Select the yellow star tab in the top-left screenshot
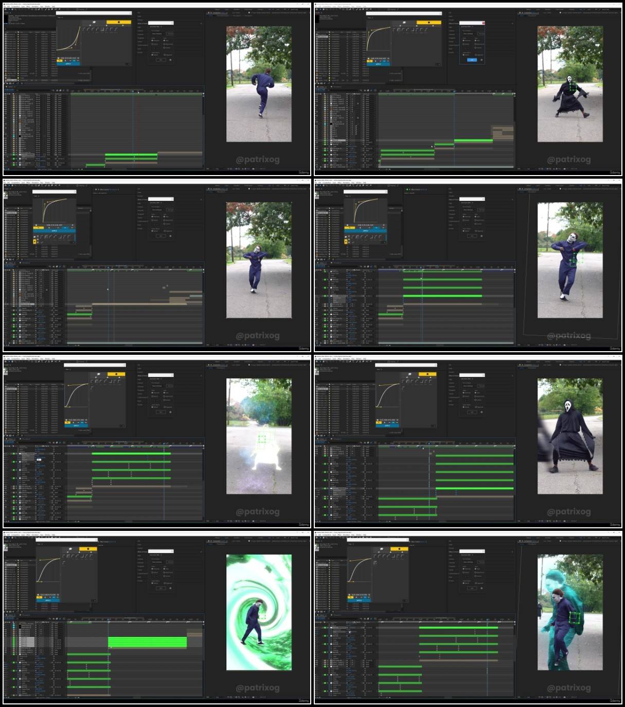 119,23
